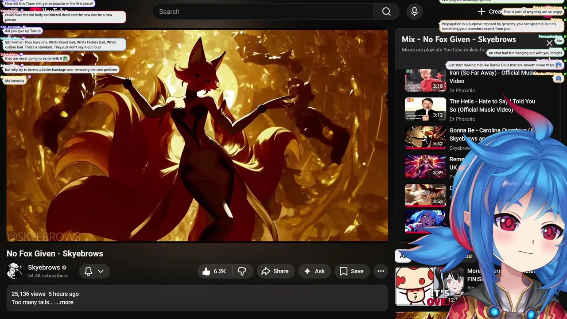The height and width of the screenshot is (319, 567).
Task: Dislike the video with thumbs-down icon
Action: [x=242, y=272]
